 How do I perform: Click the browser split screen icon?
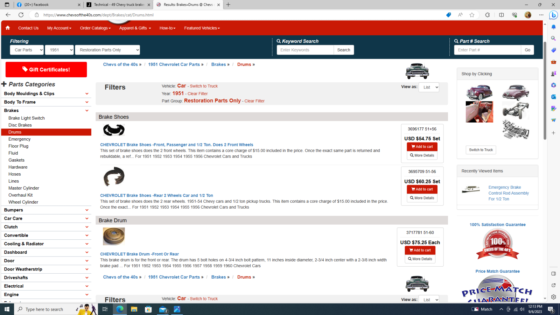click(501, 15)
